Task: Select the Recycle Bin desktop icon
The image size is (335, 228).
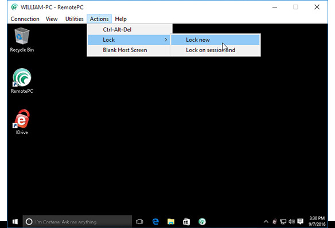Action: (22, 40)
